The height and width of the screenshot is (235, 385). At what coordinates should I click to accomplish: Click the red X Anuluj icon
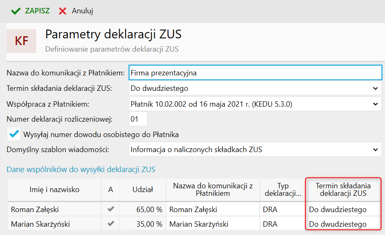pyautogui.click(x=63, y=11)
